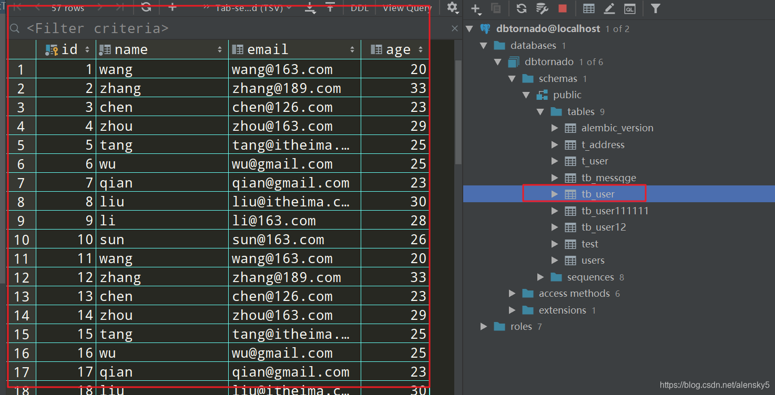Add a new row with plus icon

tap(172, 7)
